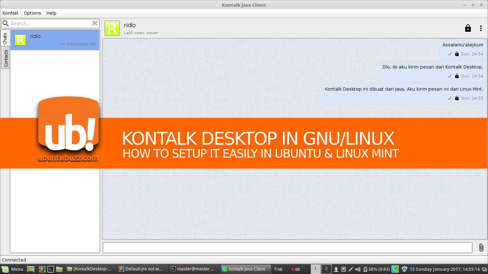Click the ridlo name in chat header

tap(130, 25)
